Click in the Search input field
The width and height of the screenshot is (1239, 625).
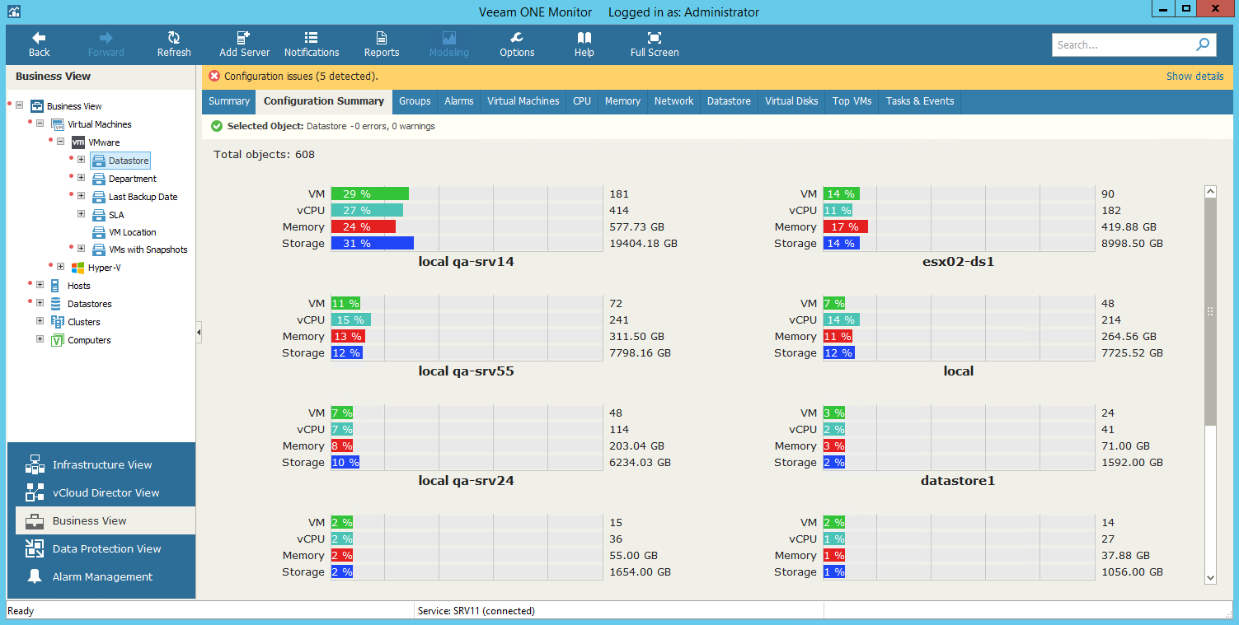pos(1123,44)
